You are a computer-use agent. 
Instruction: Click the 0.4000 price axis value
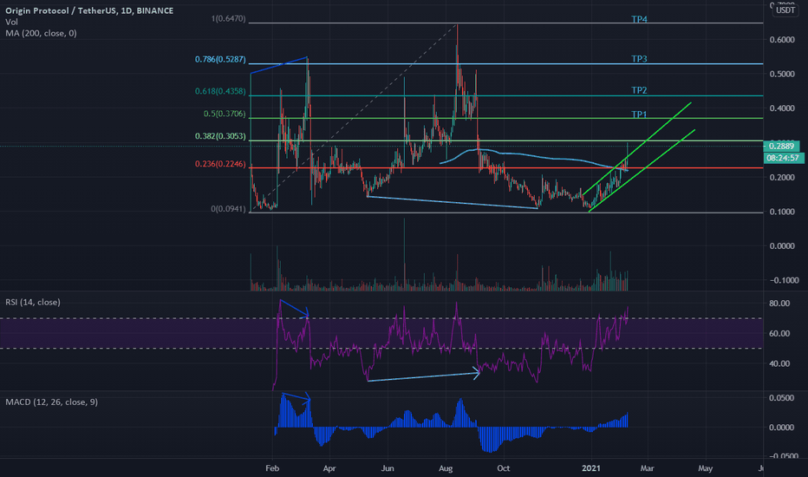point(782,108)
